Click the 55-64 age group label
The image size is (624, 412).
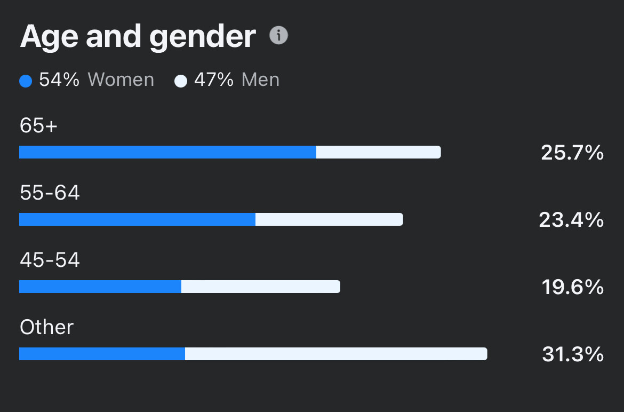(x=50, y=193)
